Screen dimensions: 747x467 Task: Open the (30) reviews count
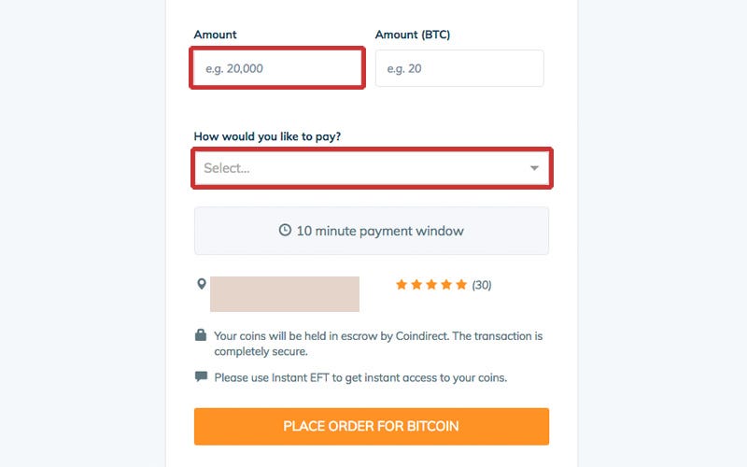pyautogui.click(x=482, y=285)
